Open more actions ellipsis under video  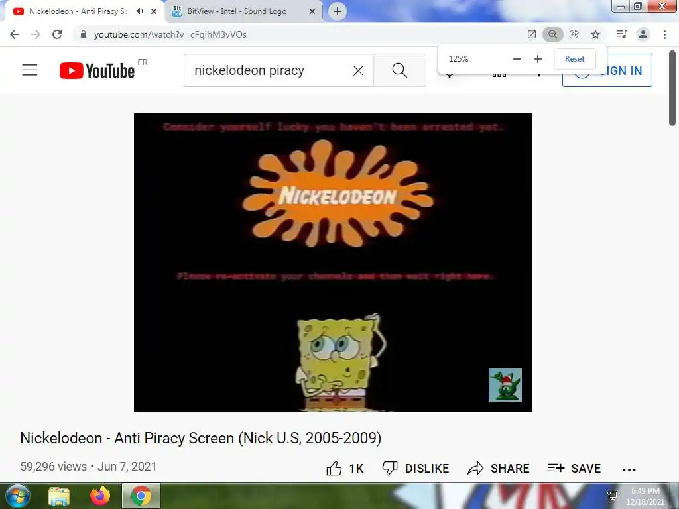coord(629,469)
